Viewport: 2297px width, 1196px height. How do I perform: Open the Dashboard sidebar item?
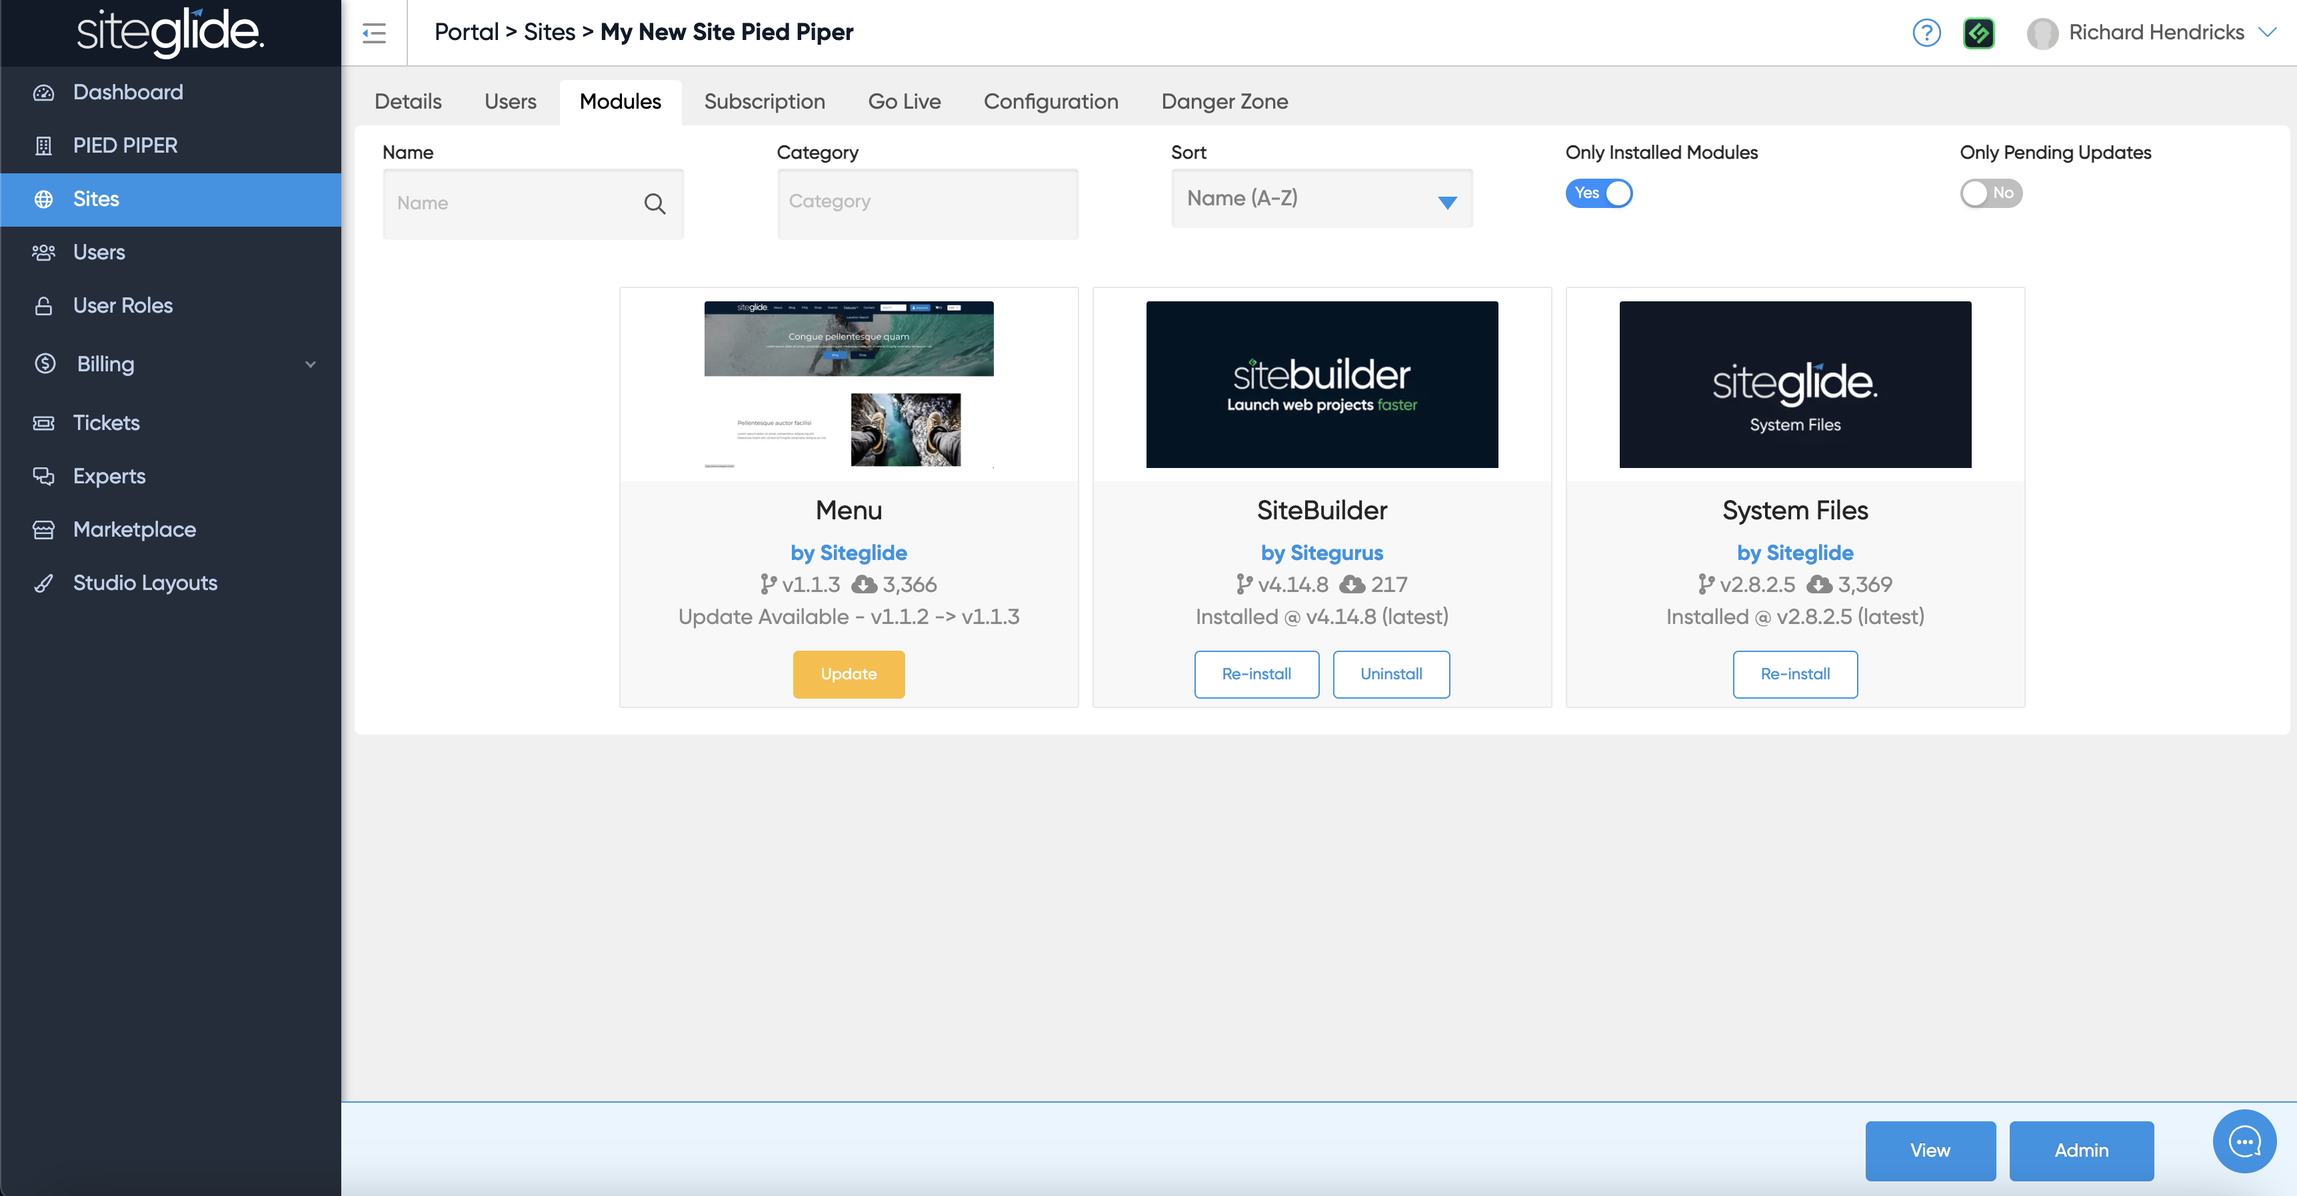(x=127, y=92)
